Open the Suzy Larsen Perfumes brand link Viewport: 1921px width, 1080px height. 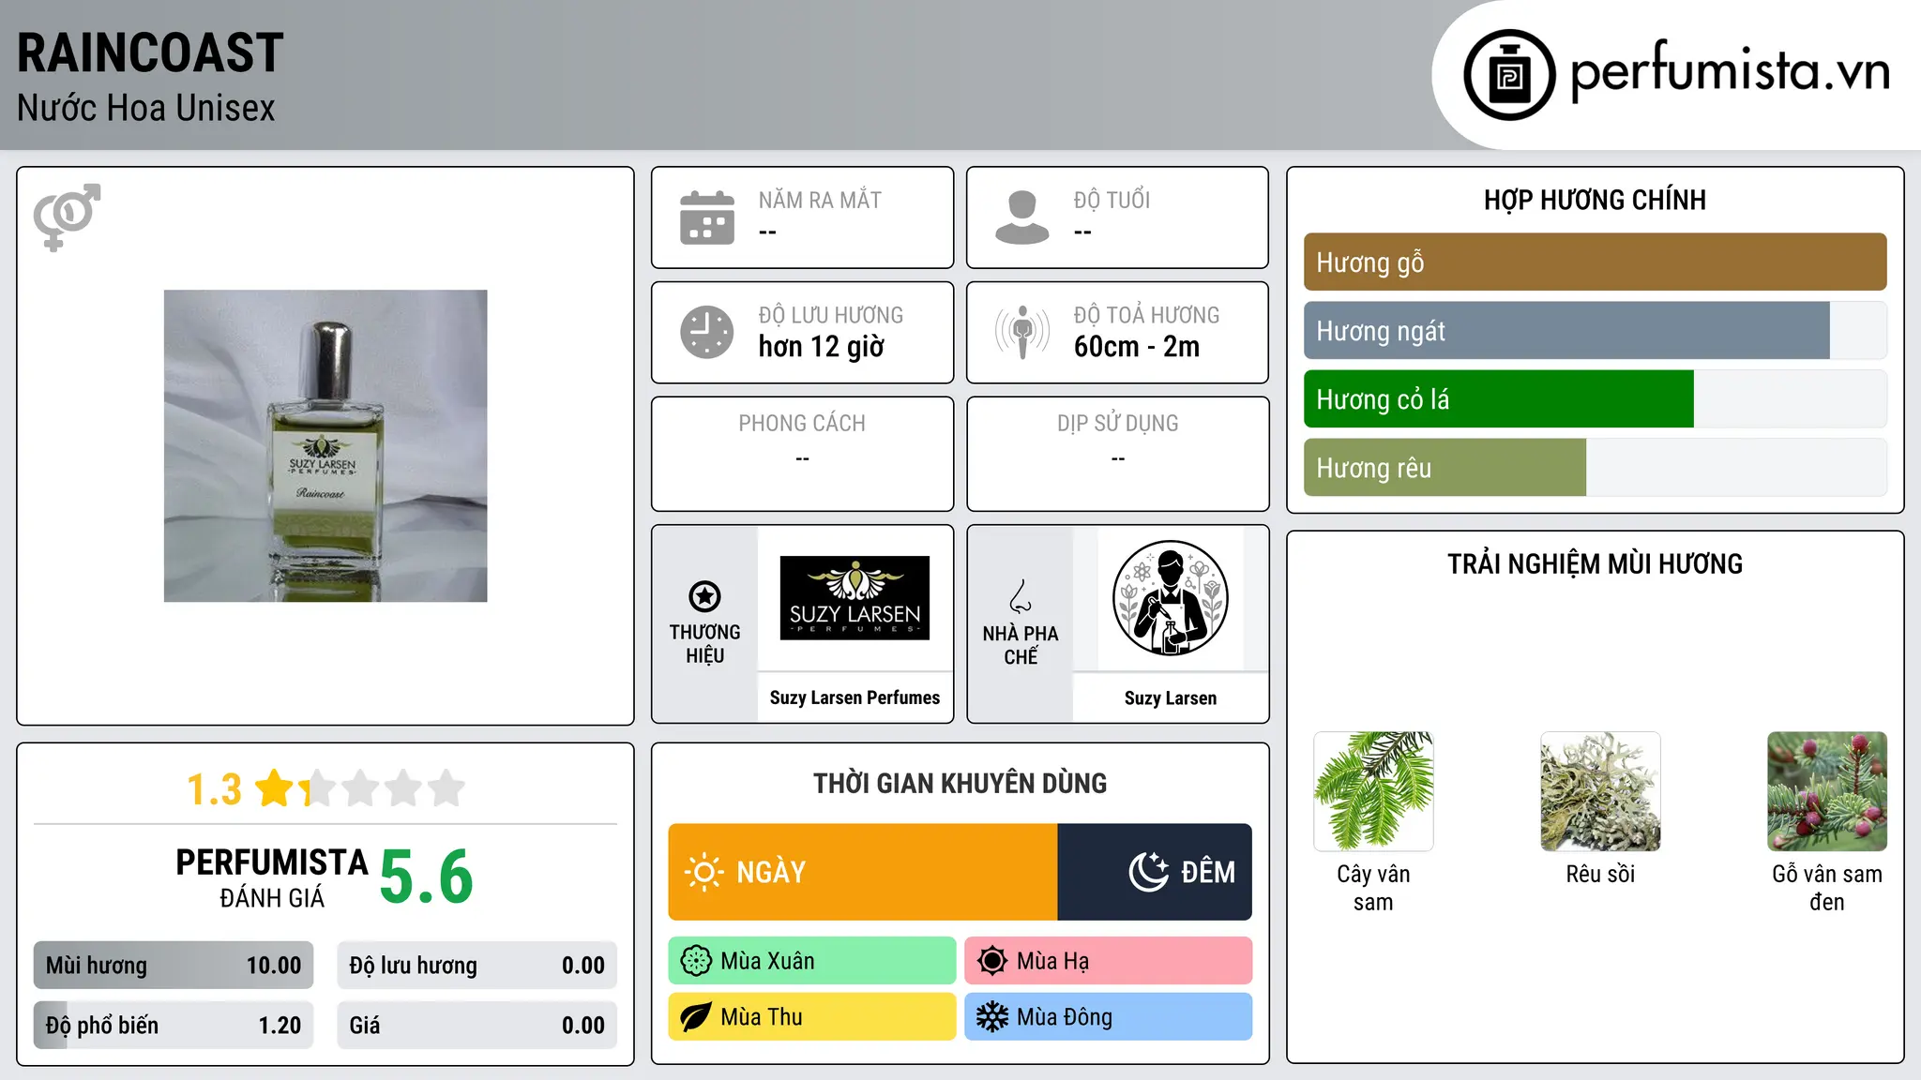855,697
